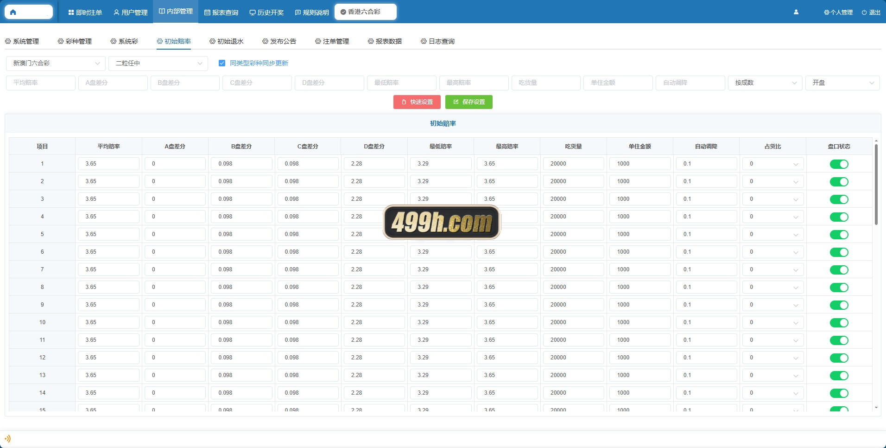Toggle 盘口状态 switch for row 14
The image size is (886, 448).
[x=839, y=393]
